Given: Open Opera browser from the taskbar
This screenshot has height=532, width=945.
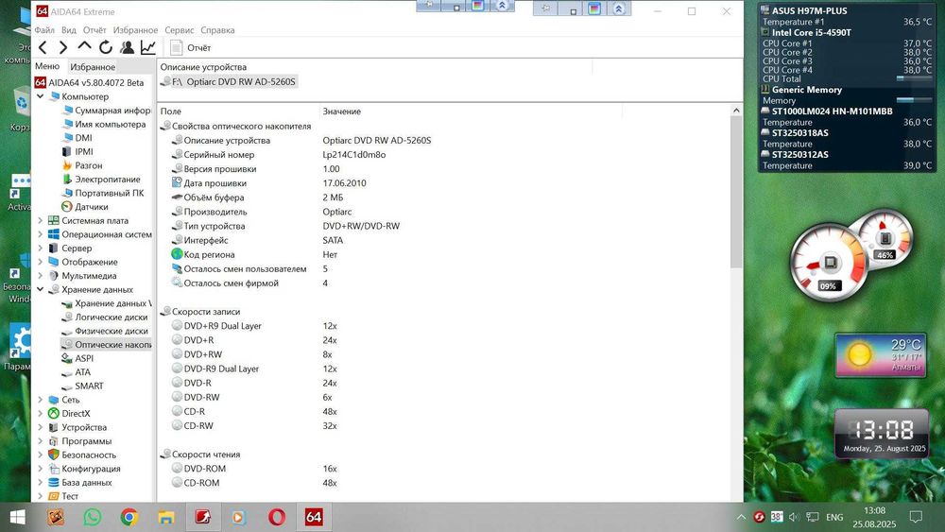Looking at the screenshot, I should pos(277,517).
